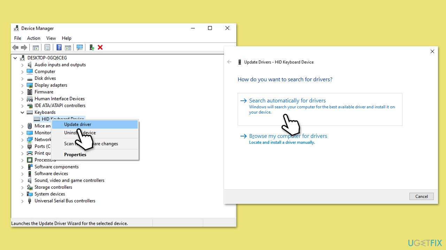Open Help using the blue question mark icon

point(59,47)
